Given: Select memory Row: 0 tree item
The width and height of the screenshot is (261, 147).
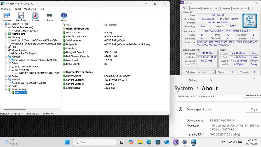Looking at the screenshot, I should (x=38, y=40).
